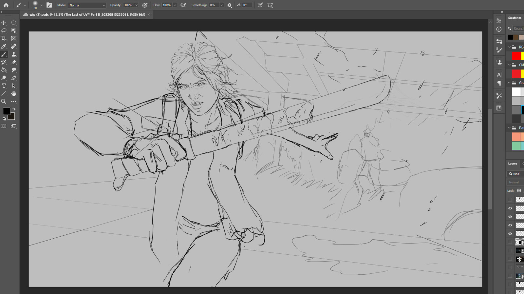The height and width of the screenshot is (294, 524).
Task: Select the Clone Stamp tool
Action: click(14, 54)
